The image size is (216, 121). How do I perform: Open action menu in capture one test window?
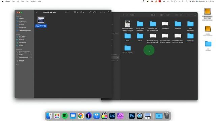click(82, 12)
